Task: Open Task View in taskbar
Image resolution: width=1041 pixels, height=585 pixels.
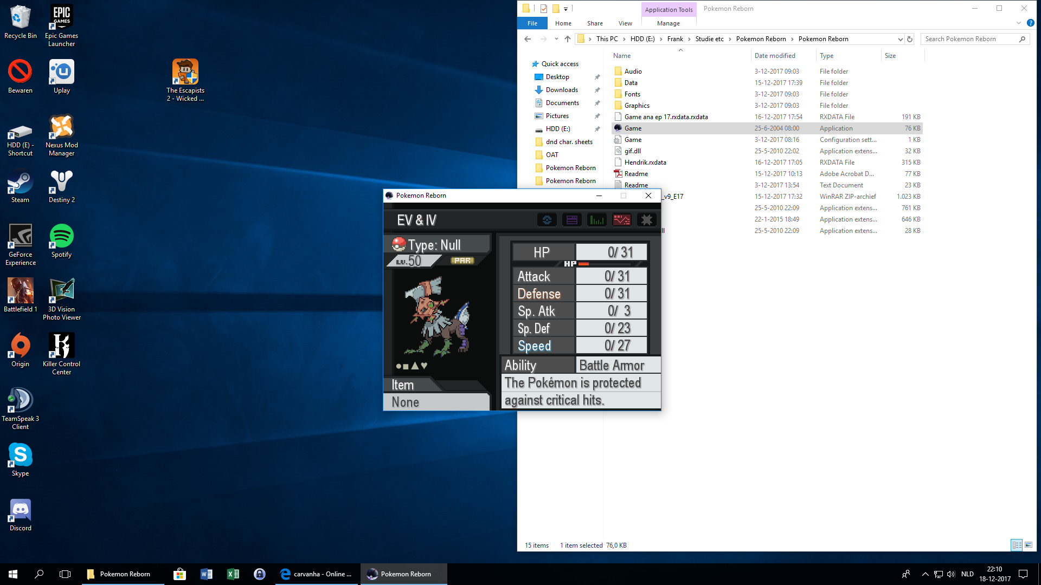Action: 65,574
